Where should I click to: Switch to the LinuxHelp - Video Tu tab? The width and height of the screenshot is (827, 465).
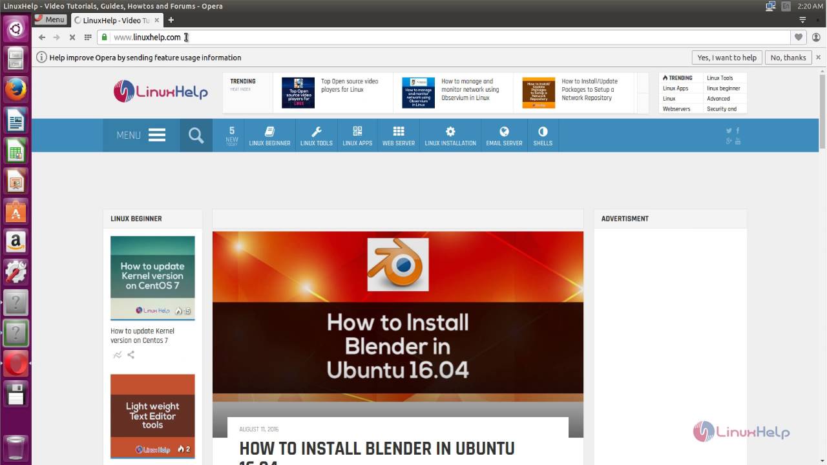tap(117, 20)
